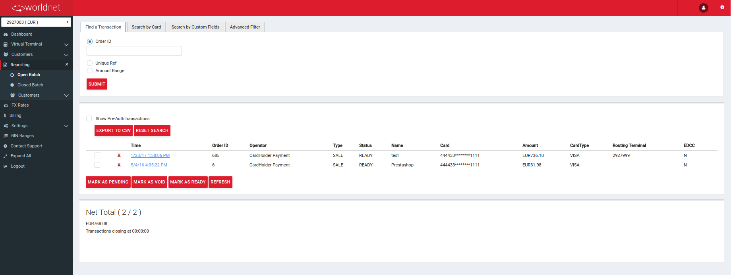Click the Order ID column header

coord(220,146)
